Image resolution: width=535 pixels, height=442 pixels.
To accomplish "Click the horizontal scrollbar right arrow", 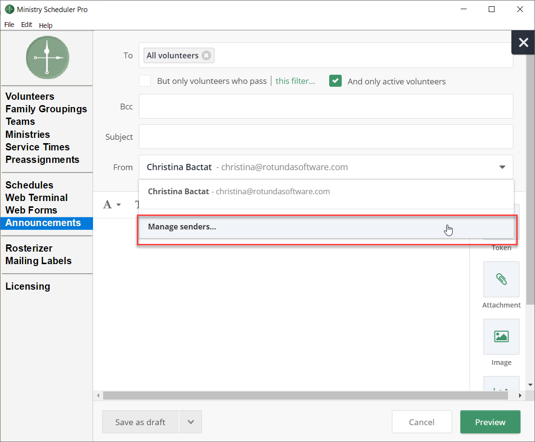I will coord(520,396).
